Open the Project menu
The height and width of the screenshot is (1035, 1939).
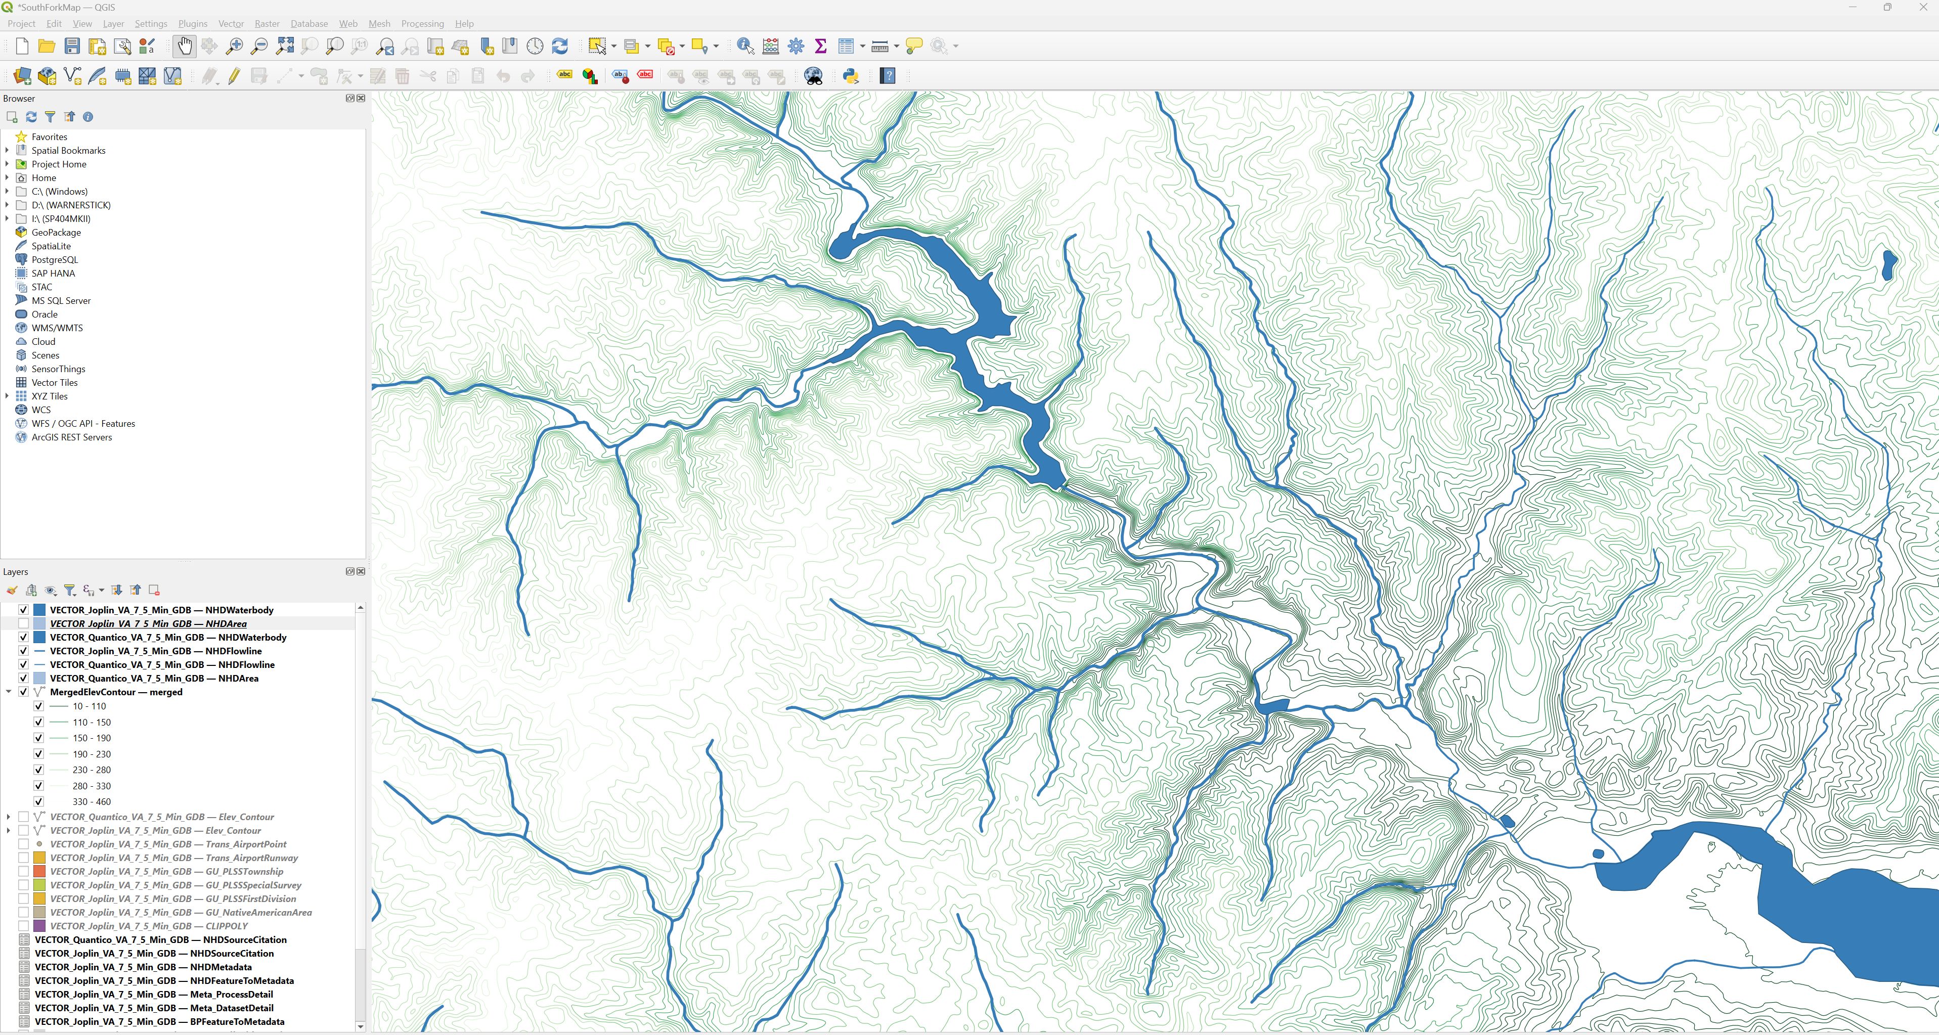21,23
